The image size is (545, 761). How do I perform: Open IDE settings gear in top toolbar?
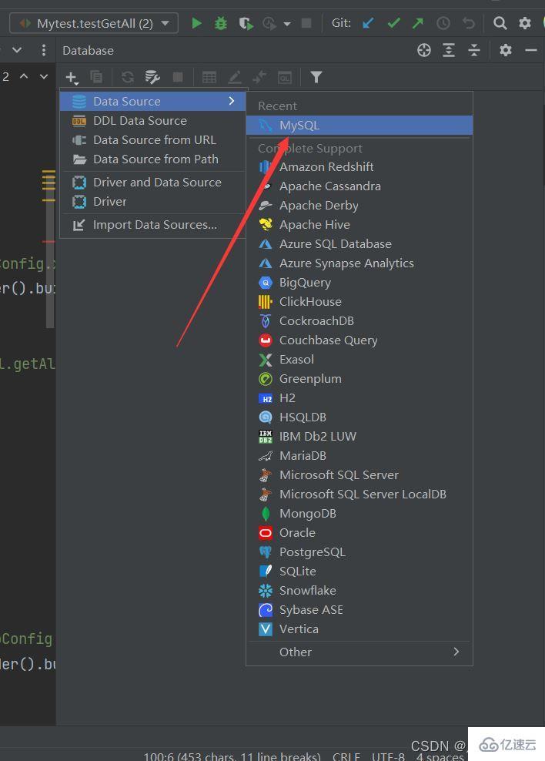pos(525,23)
